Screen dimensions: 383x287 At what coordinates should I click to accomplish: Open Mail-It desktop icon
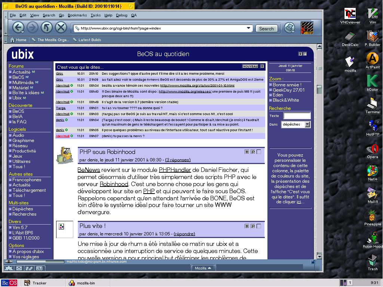[x=373, y=195]
